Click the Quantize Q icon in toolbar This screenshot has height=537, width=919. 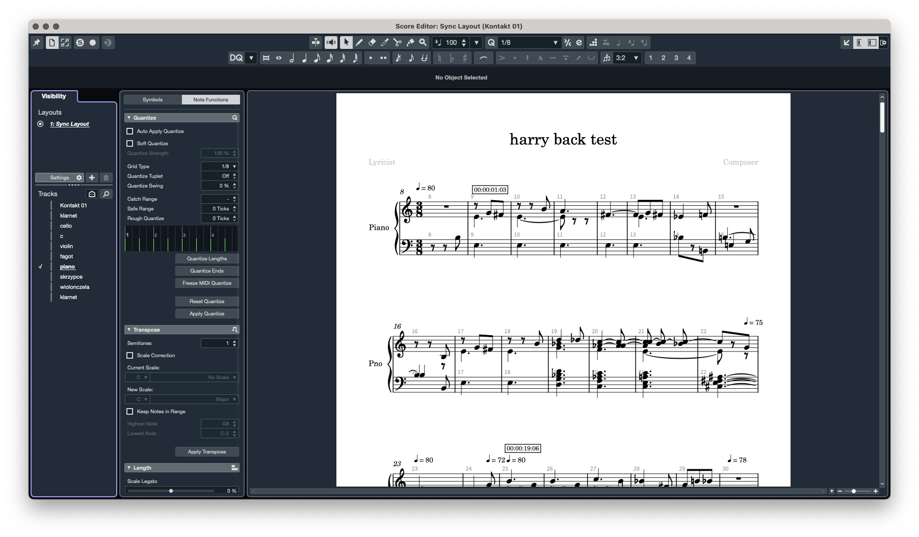491,42
